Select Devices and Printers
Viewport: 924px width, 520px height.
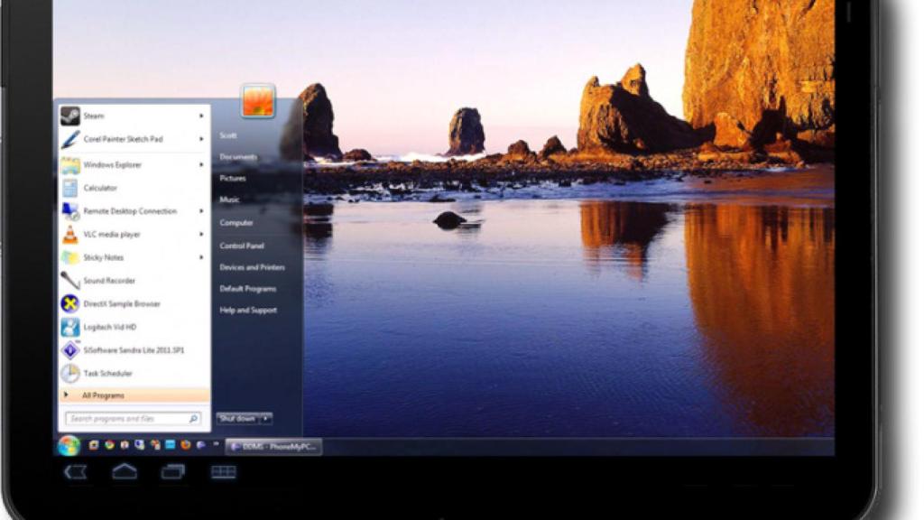pyautogui.click(x=252, y=267)
